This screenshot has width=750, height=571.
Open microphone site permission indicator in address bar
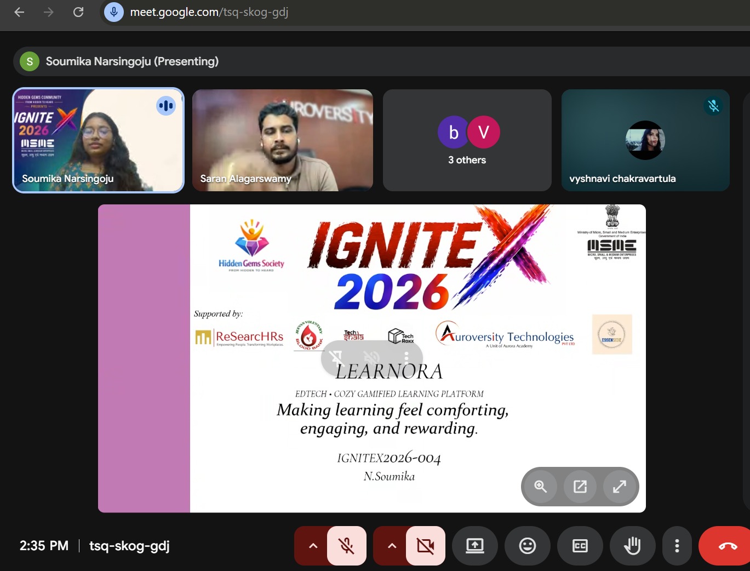(114, 12)
